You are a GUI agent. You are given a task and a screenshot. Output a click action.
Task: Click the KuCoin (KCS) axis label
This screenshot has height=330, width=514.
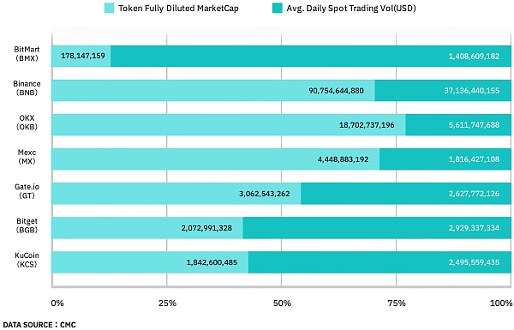point(27,260)
